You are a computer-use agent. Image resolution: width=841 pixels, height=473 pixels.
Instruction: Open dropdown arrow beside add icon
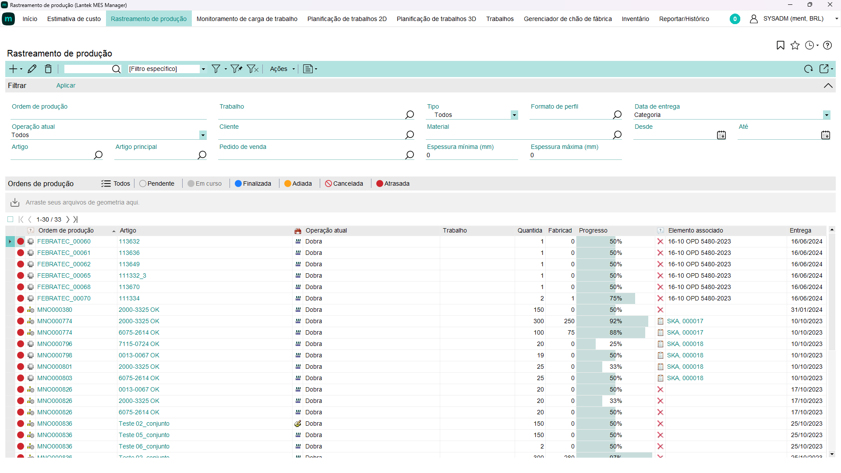(x=21, y=69)
